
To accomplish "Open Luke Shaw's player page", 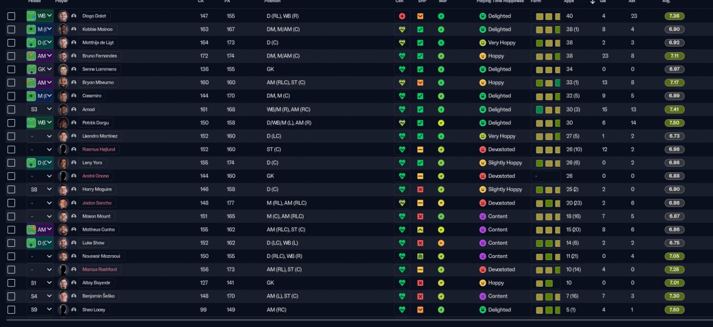I will point(92,243).
